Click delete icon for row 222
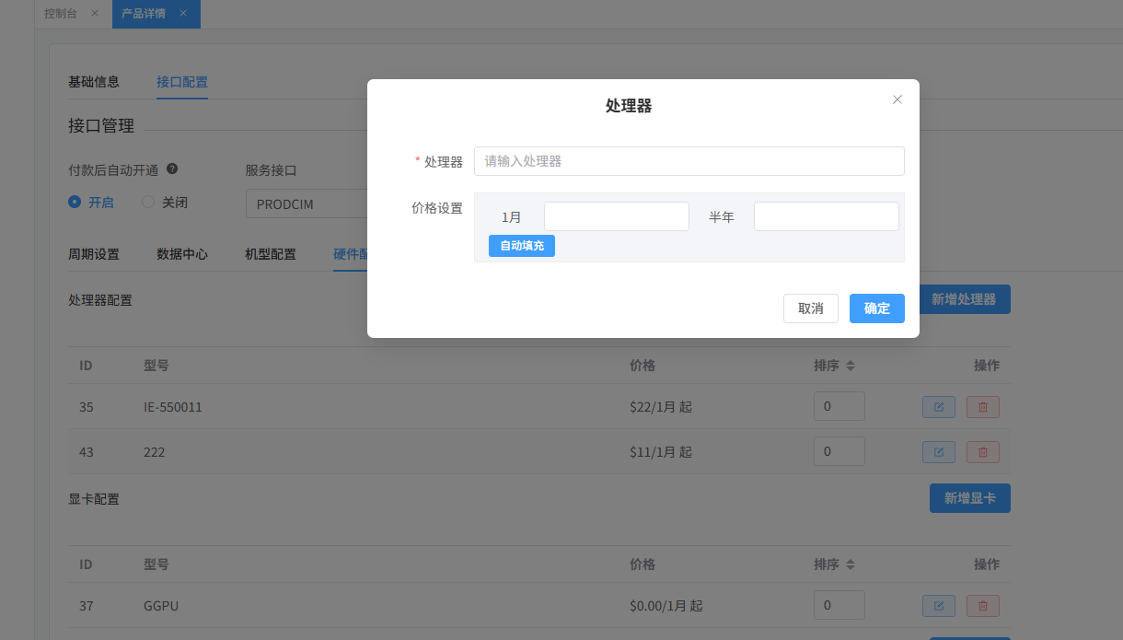Screen dimensions: 1123x640 pos(983,452)
